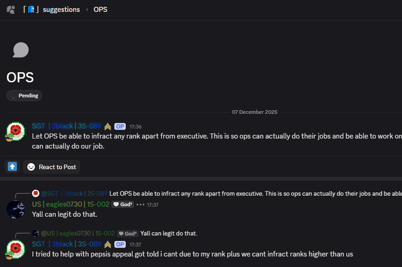Screen dimensions: 402x267
Task: Click the sergeant chevron badge on first post
Action: (x=108, y=127)
